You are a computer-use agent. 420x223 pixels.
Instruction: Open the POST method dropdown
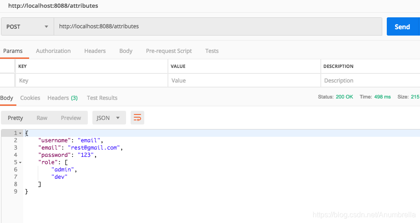27,26
